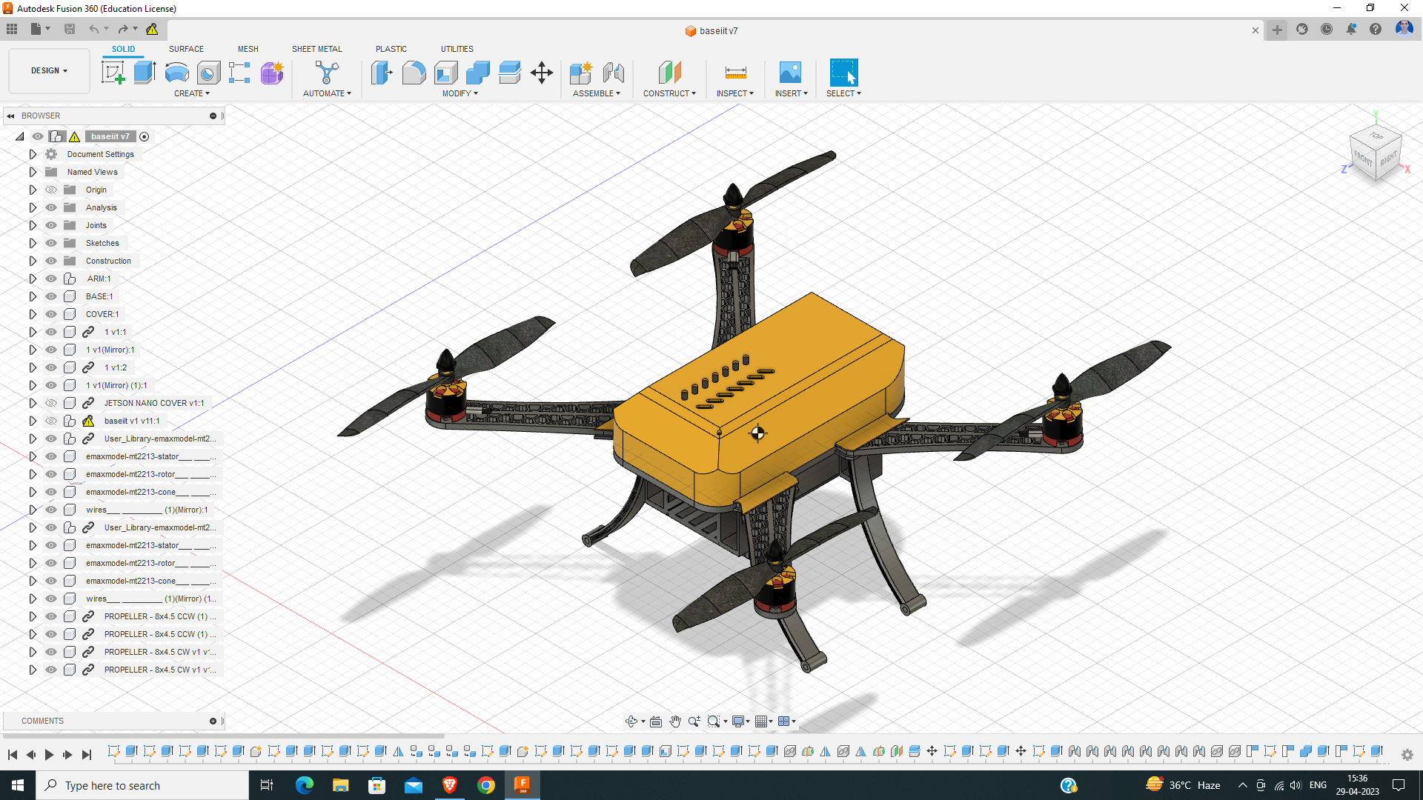Hide the COVER:1 component
The image size is (1423, 800).
pos(51,314)
